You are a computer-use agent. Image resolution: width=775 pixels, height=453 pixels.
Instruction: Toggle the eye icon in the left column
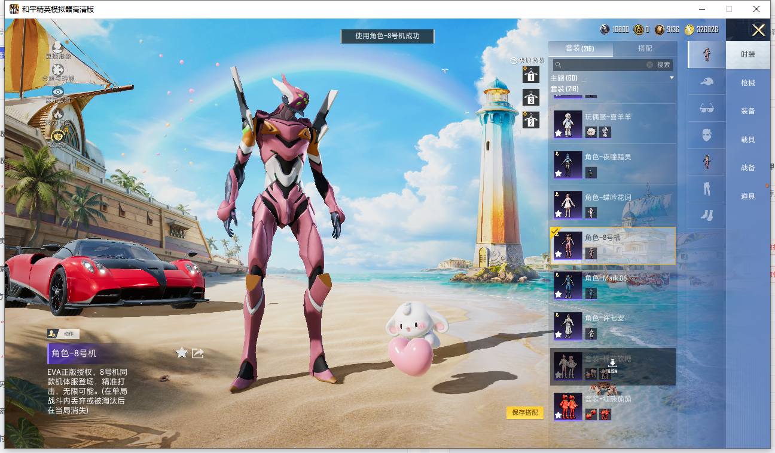58,91
